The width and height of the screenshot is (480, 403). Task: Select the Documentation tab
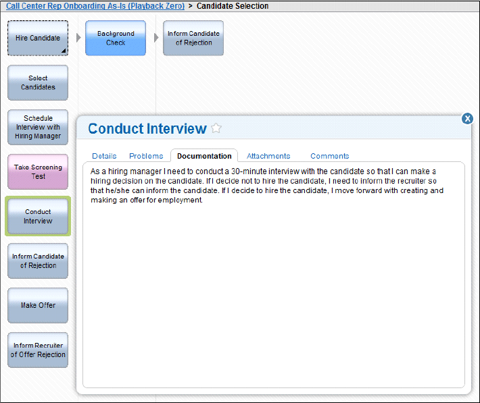[x=204, y=156]
